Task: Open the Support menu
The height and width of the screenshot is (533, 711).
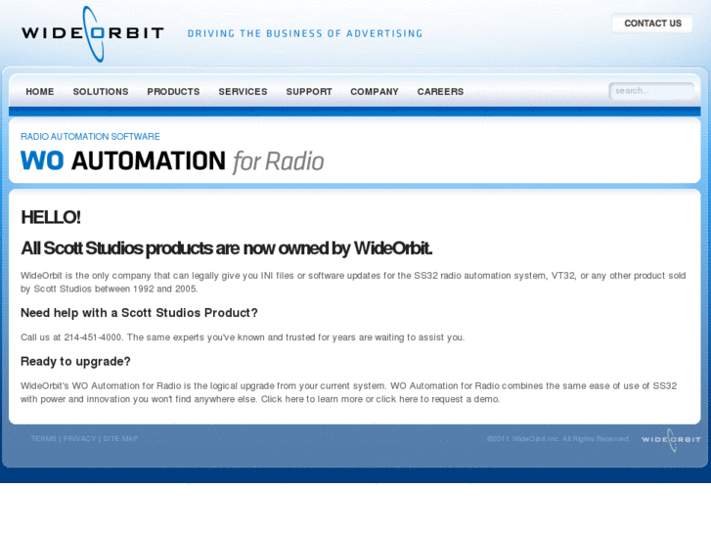Action: point(309,92)
